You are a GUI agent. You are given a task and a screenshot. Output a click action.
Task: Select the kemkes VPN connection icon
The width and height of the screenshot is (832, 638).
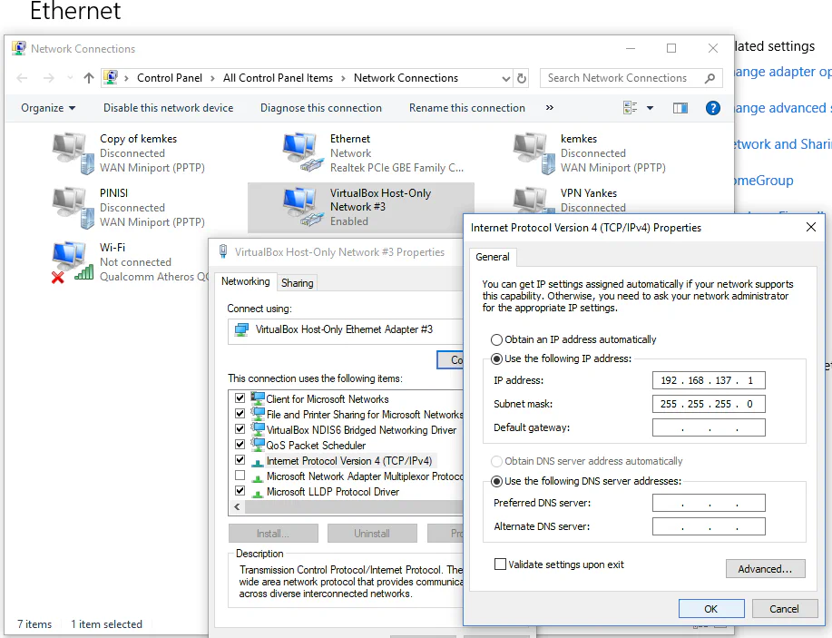coord(533,152)
